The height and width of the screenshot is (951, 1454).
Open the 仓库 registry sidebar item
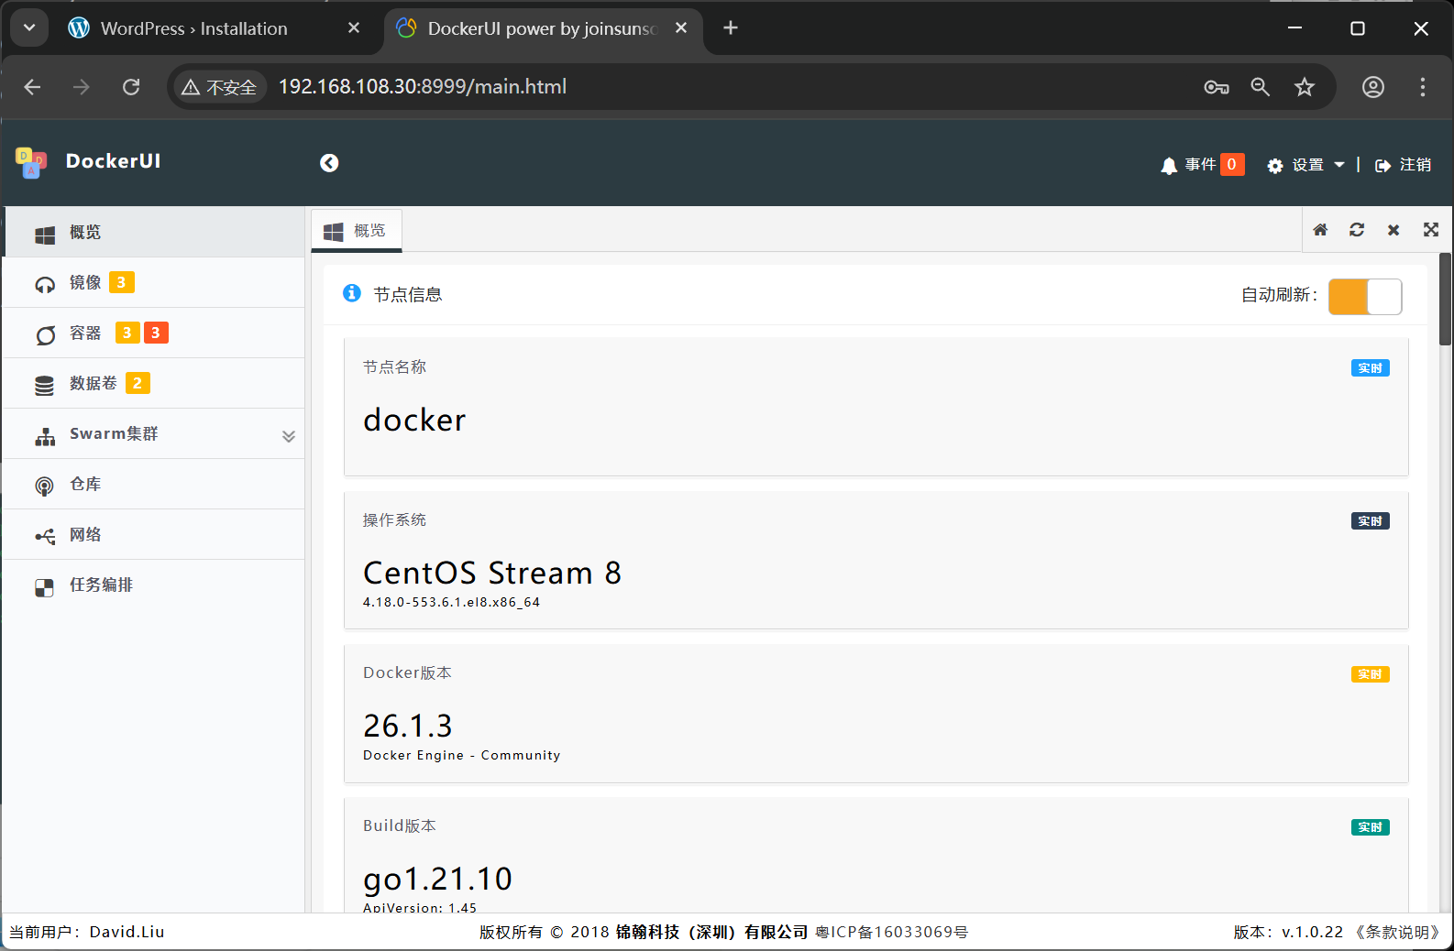[x=153, y=485]
